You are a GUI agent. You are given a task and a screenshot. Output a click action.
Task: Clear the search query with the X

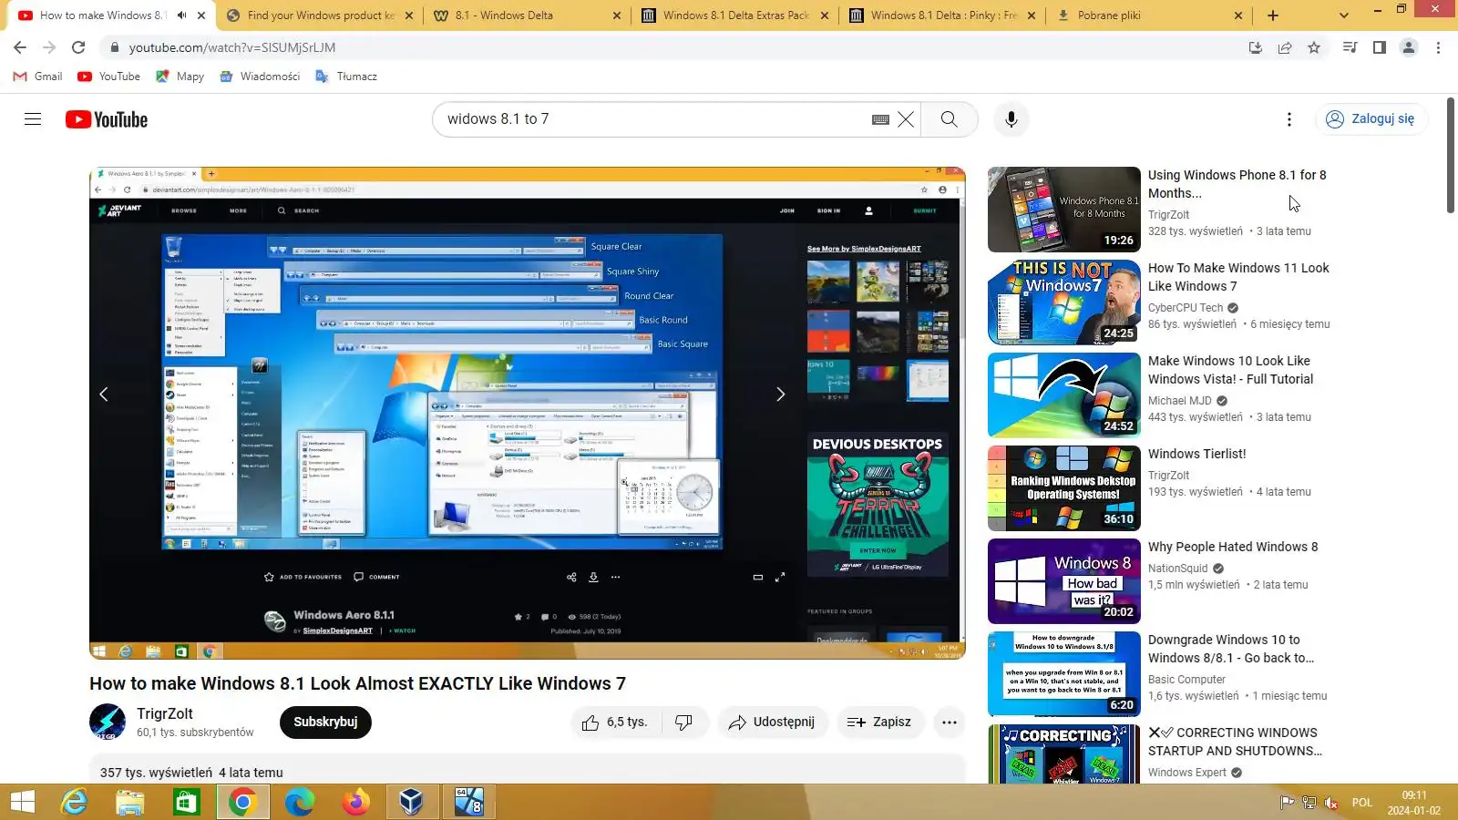pos(906,119)
